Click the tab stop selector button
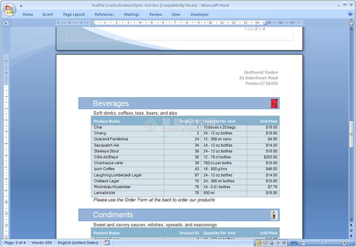 6,23
